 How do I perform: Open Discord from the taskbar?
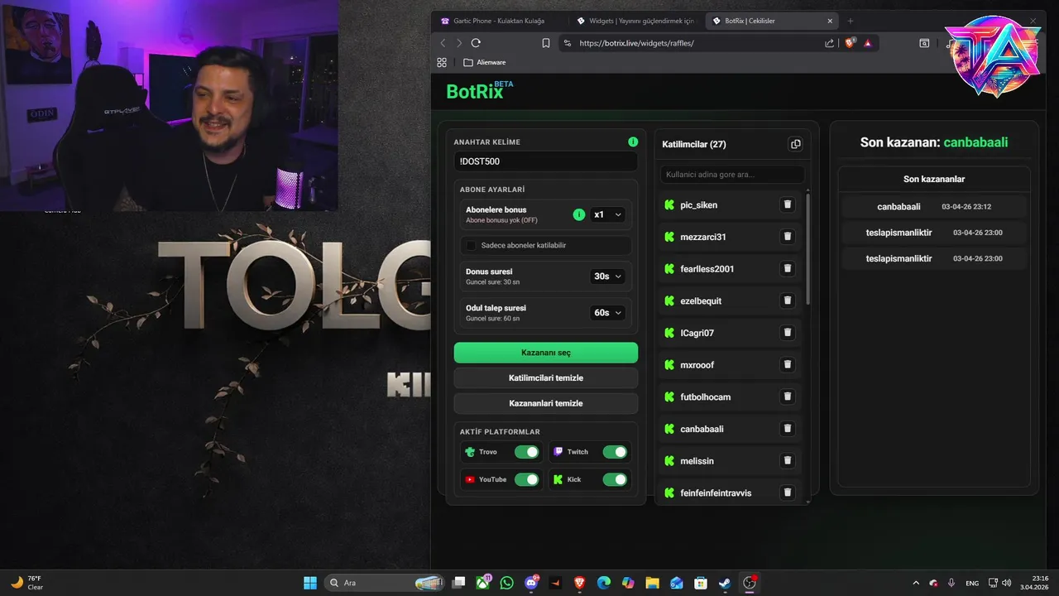point(530,583)
